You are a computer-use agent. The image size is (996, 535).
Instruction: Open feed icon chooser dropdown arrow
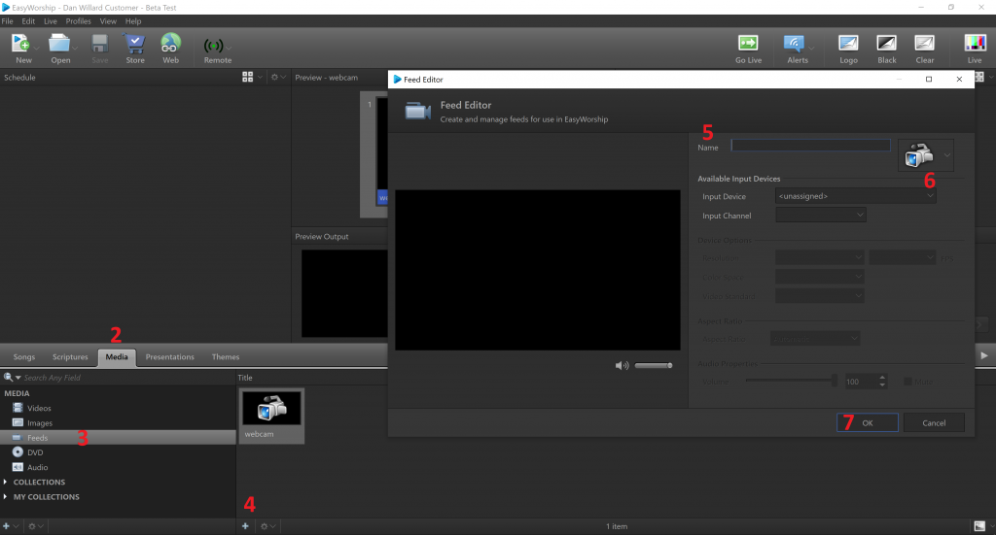946,155
